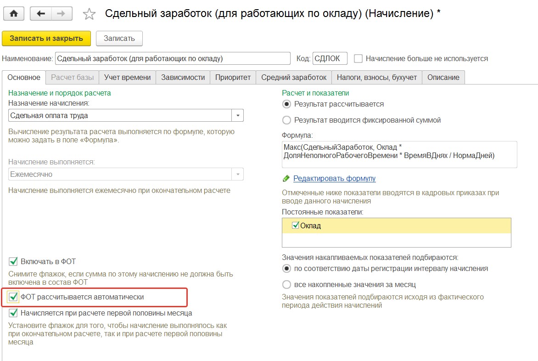
Task: Click the 'Записать и закрыть' button
Action: [x=46, y=39]
